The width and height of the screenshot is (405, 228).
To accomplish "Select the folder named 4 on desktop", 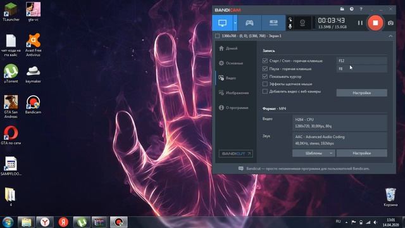I will pyautogui.click(x=10, y=197).
